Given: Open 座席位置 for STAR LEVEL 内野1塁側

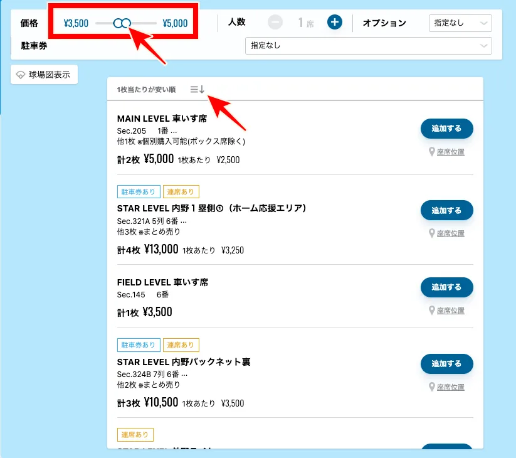Looking at the screenshot, I should pos(450,233).
